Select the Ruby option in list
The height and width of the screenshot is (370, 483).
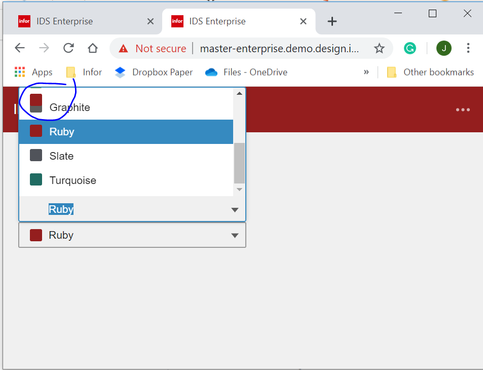point(126,132)
